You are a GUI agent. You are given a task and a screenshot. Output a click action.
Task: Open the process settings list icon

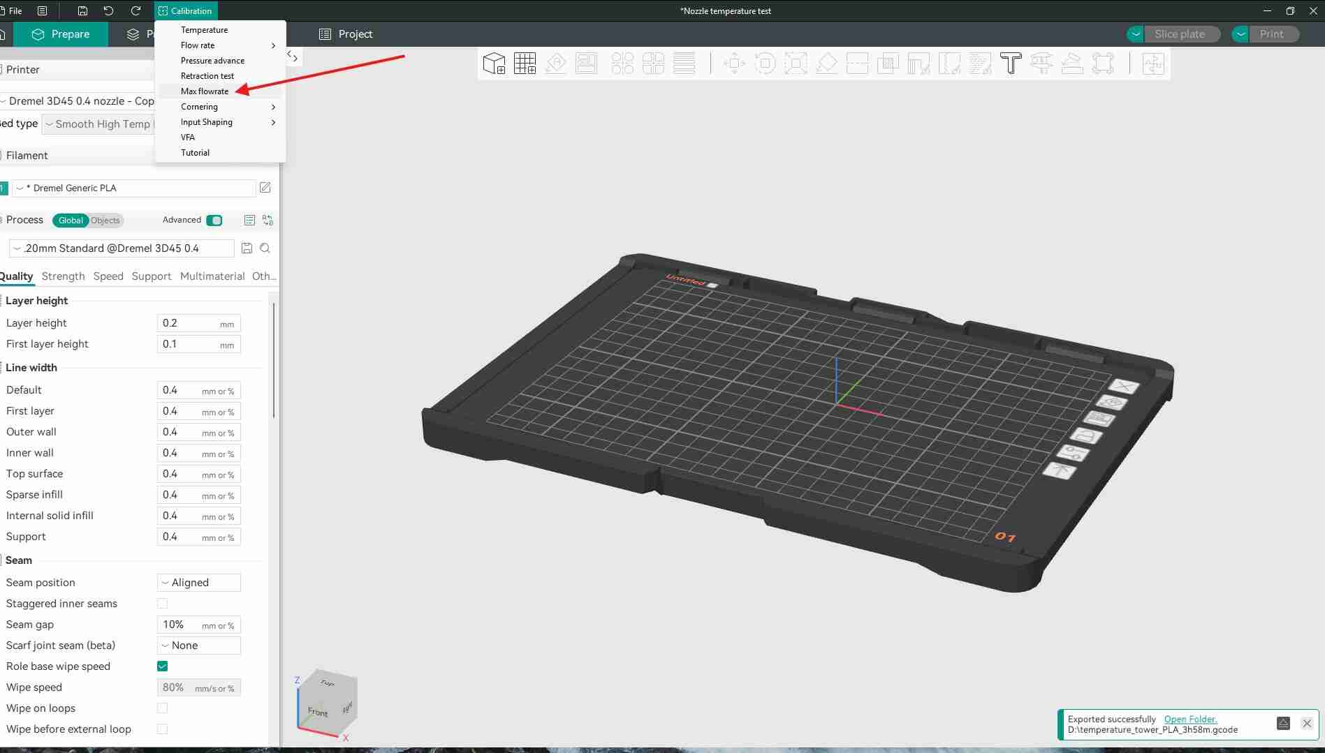click(x=249, y=221)
